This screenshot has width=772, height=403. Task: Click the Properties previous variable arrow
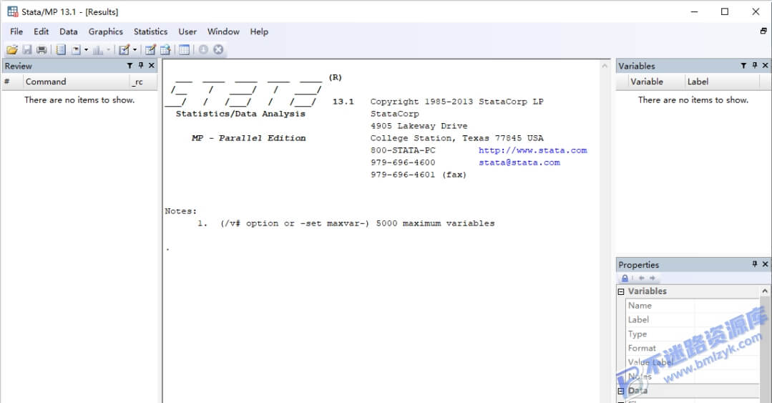click(x=642, y=278)
